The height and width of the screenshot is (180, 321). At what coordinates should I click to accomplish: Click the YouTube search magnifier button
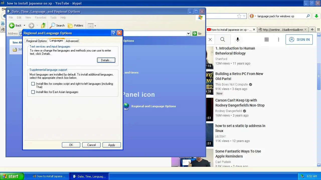pos(223,39)
